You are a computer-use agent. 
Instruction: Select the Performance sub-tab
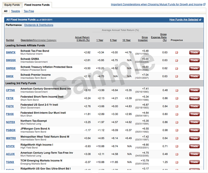coord(14,25)
